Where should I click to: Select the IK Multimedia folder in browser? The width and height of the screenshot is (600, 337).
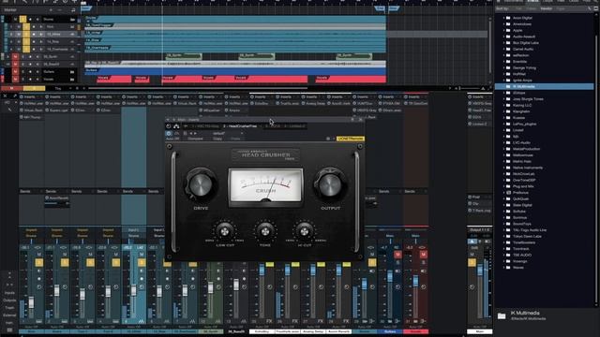pos(545,87)
